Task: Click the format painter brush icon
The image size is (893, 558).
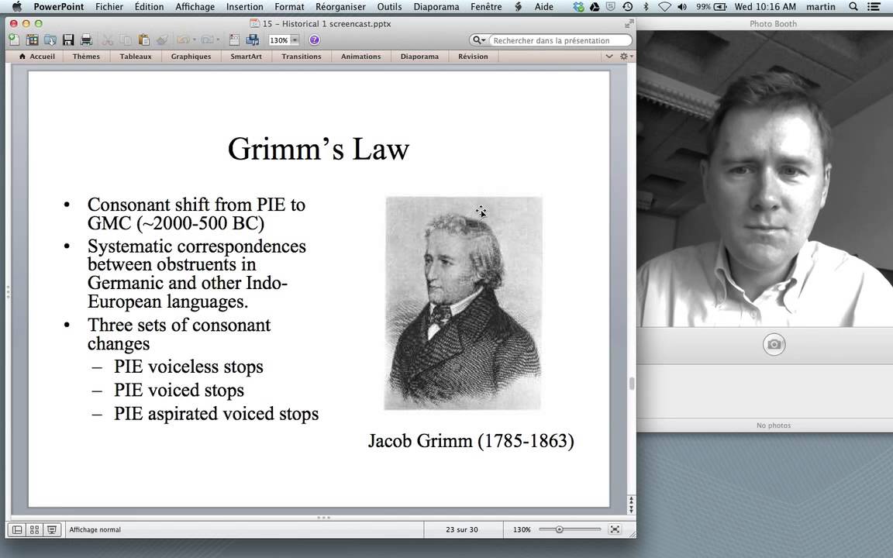Action: (x=162, y=40)
